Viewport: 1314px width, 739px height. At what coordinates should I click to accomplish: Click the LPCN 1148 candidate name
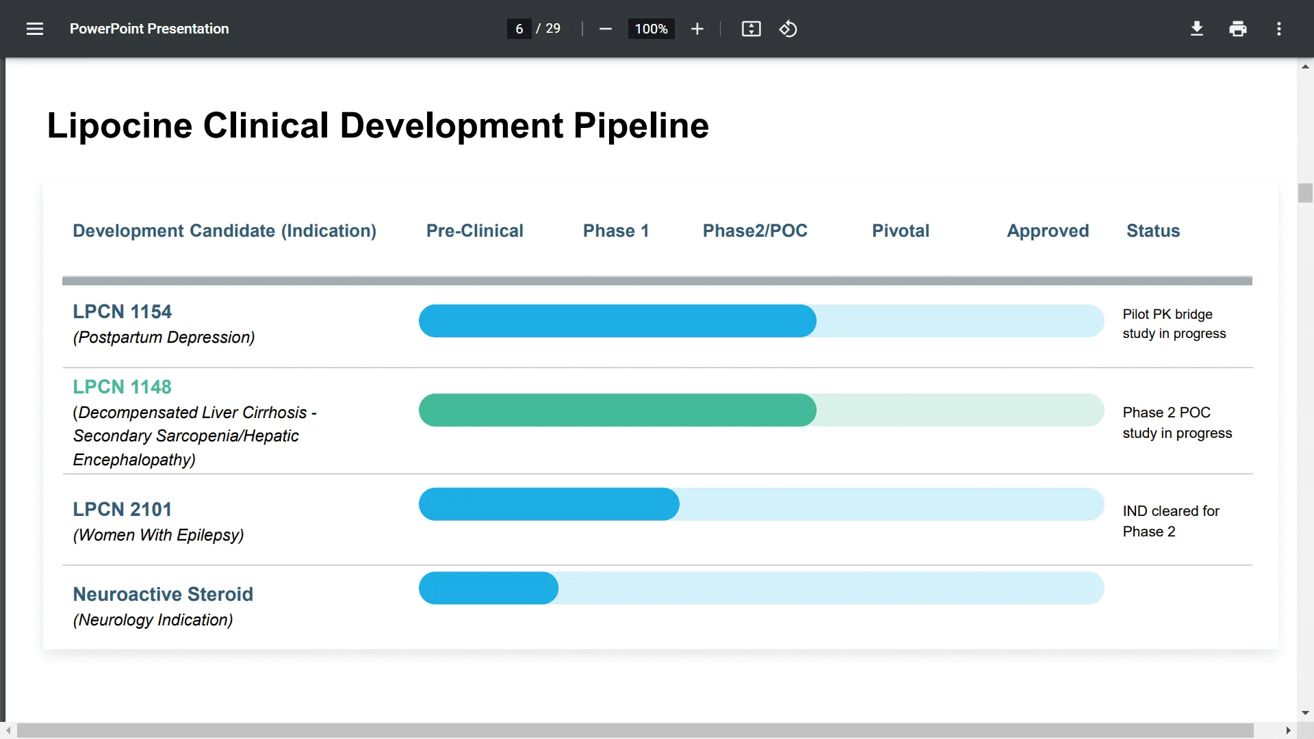tap(123, 387)
